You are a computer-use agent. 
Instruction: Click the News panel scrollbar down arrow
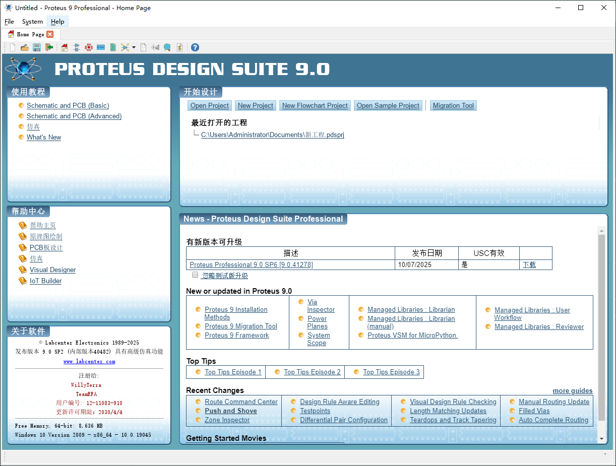[601, 439]
